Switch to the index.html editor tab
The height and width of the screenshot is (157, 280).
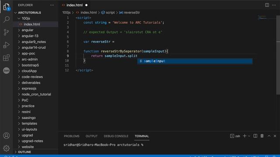point(75,5)
